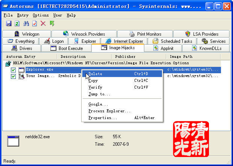
Task: Choose Verify in the context menu
Action: [122, 87]
